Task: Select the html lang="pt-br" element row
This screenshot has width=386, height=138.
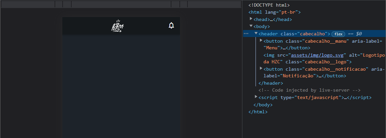Action: click(275, 12)
